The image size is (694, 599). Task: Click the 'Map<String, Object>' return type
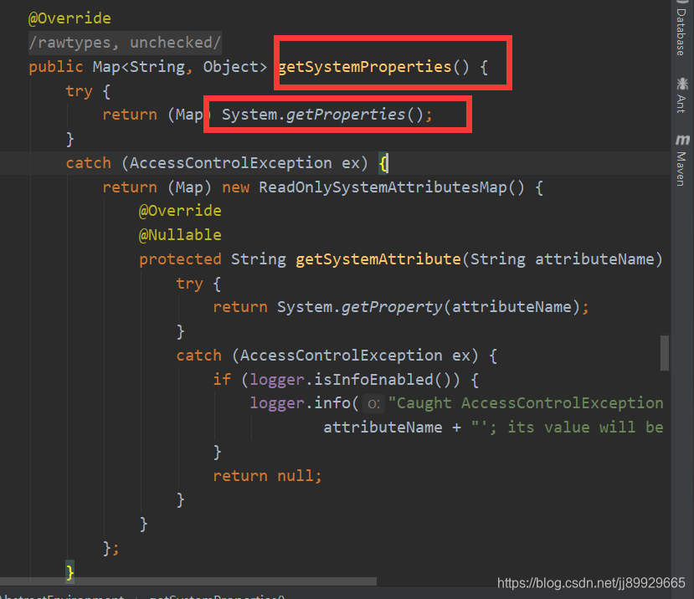coord(180,67)
